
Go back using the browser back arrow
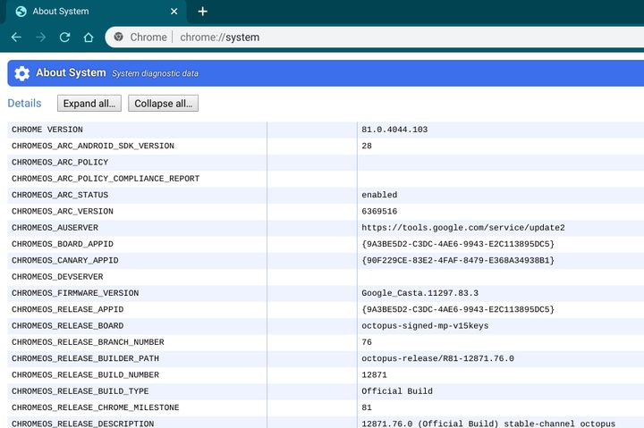[x=16, y=38]
